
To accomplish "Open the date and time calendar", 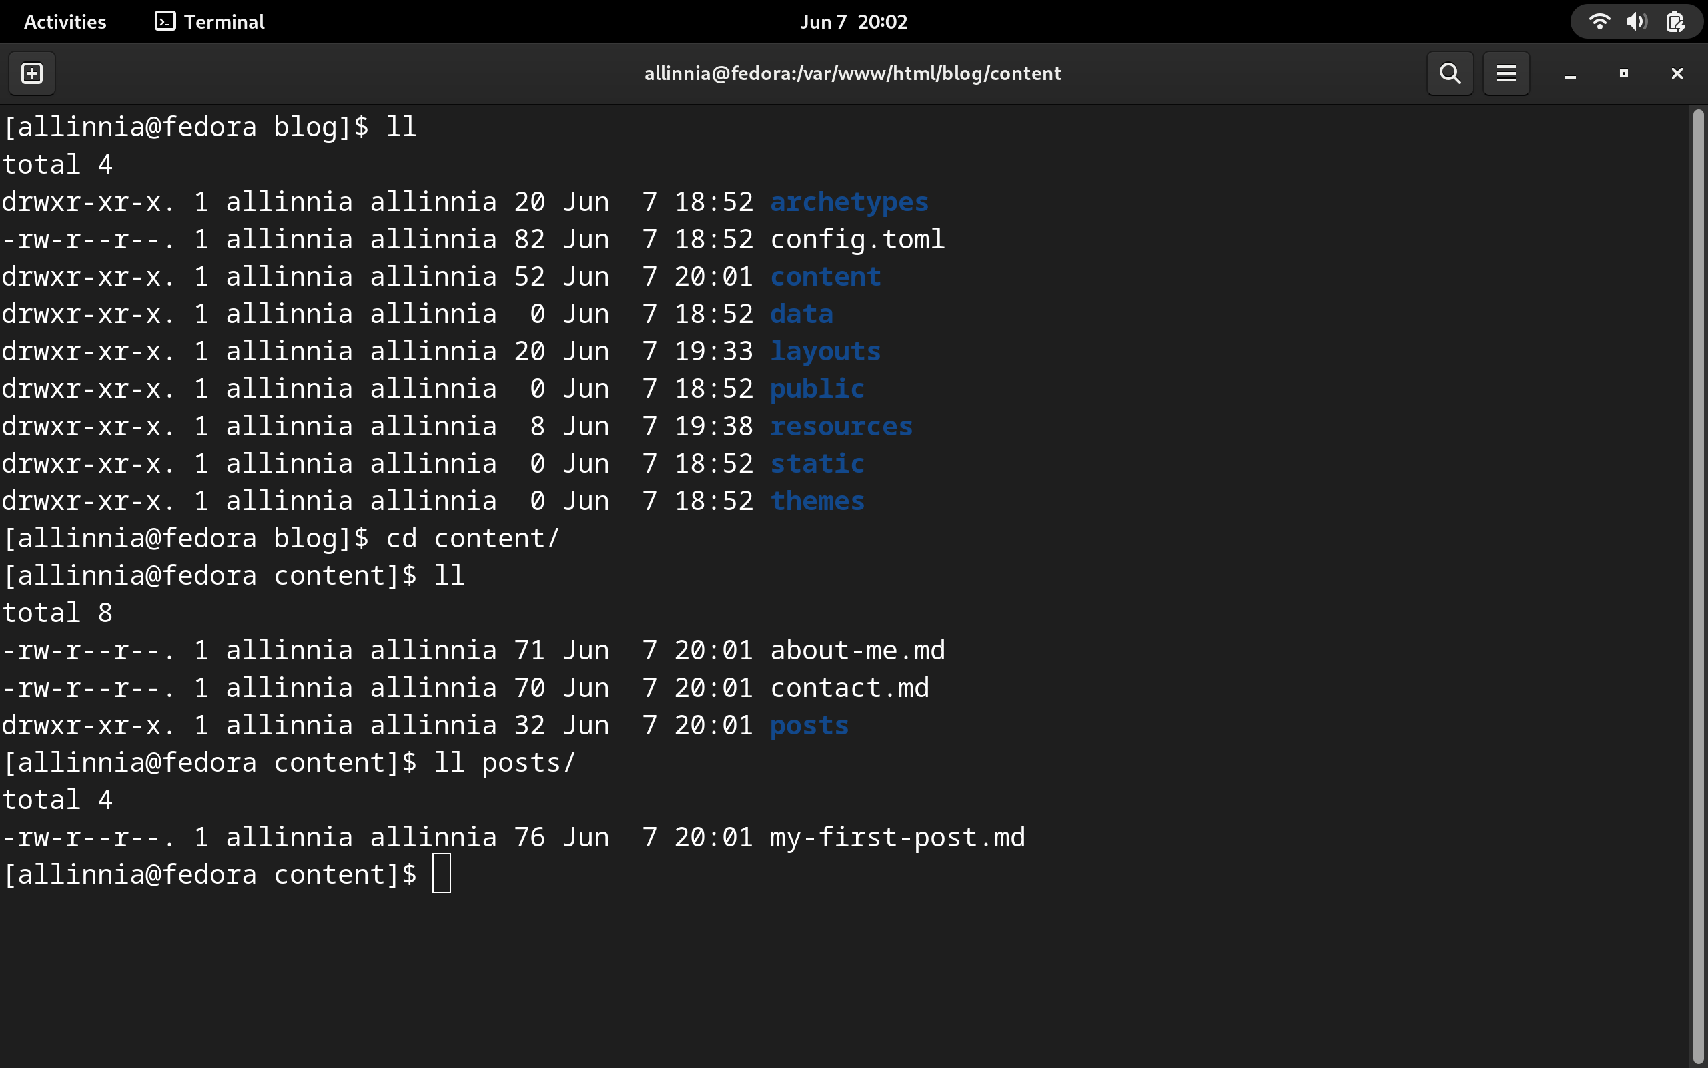I will point(853,22).
